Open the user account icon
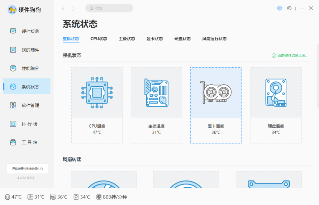 pyautogui.click(x=279, y=8)
